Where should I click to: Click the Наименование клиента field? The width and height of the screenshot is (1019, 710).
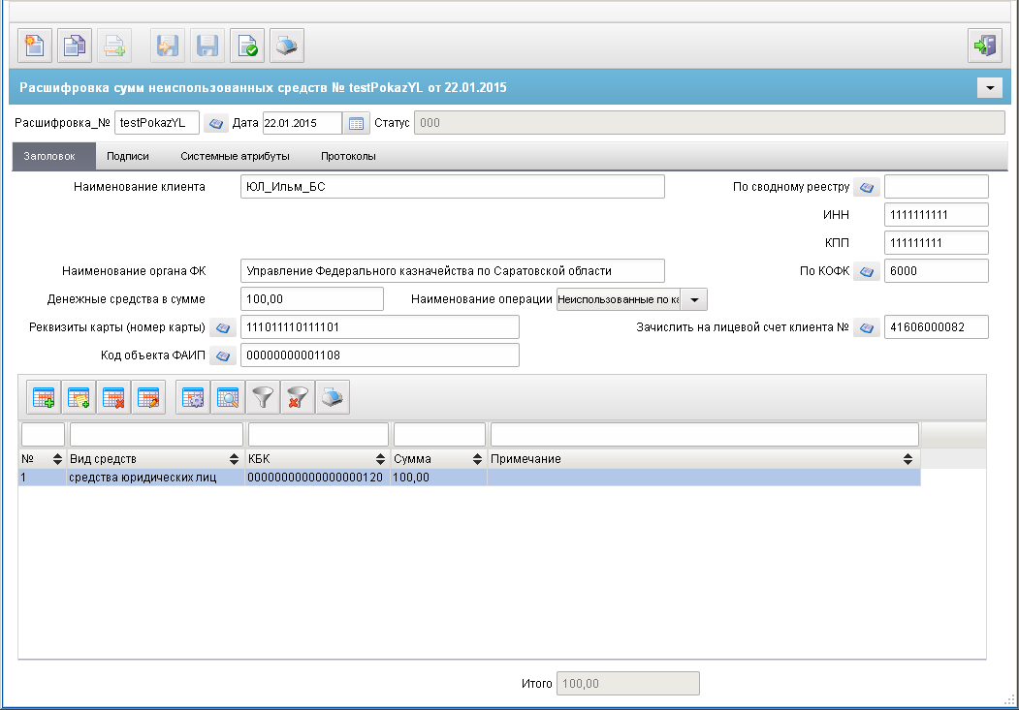tap(453, 187)
